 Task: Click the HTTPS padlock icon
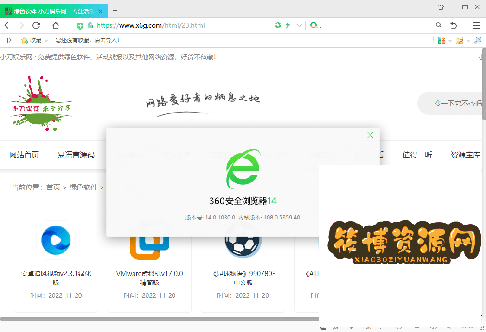90,25
